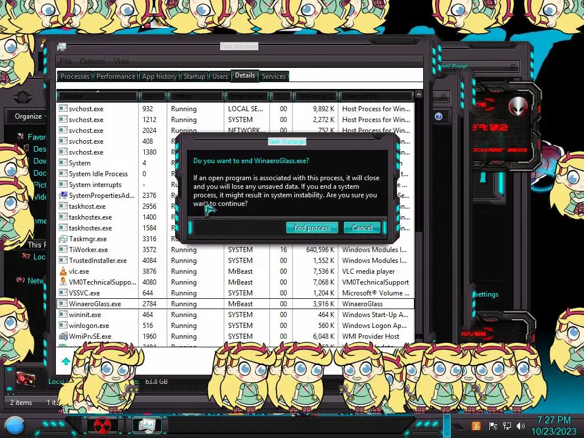Click the VM0TechnicalSuppo... process icon
This screenshot has height=438, width=584.
click(x=63, y=282)
